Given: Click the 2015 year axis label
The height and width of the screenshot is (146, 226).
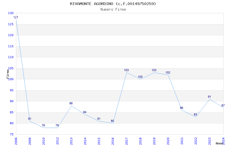Looking at the screenshot, I should (99, 141).
